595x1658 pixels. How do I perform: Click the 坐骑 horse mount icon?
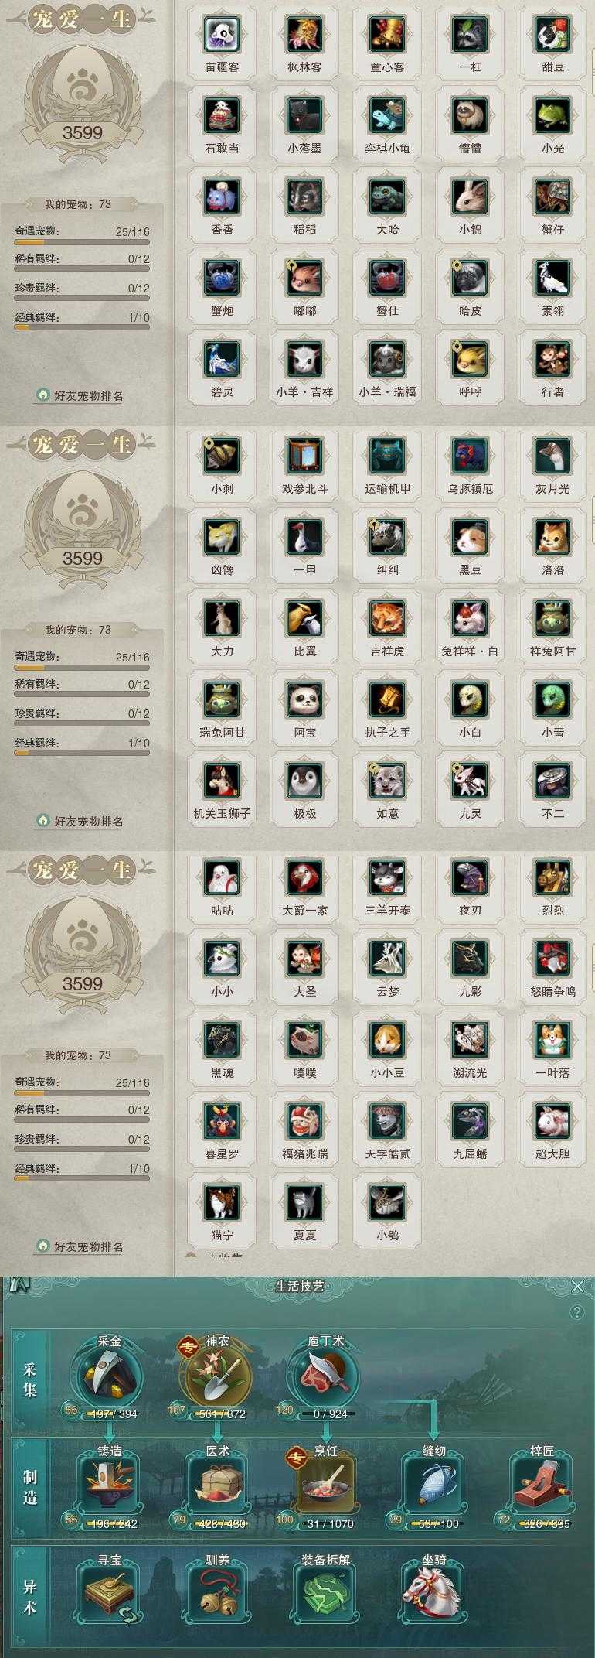[433, 1591]
